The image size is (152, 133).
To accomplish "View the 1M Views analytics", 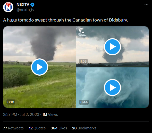I will pos(50,115).
